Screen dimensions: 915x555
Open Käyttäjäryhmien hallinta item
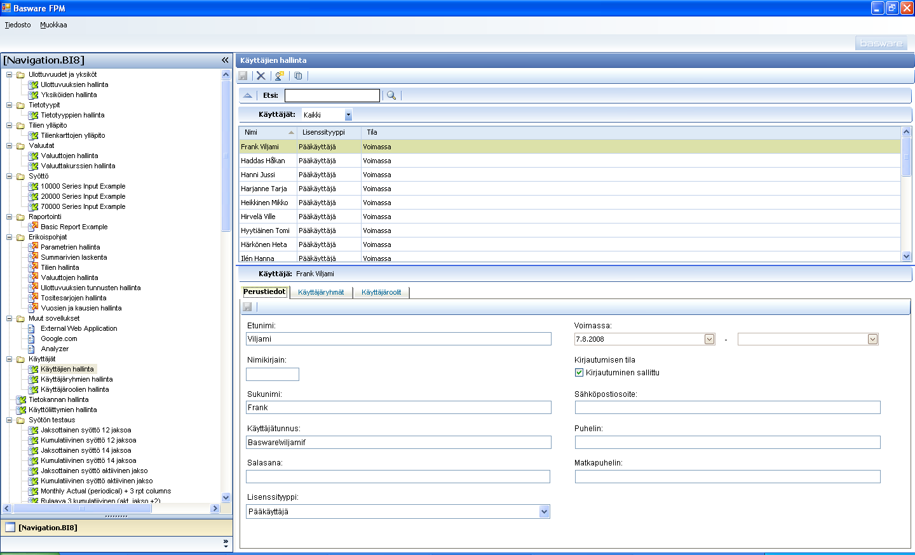77,379
